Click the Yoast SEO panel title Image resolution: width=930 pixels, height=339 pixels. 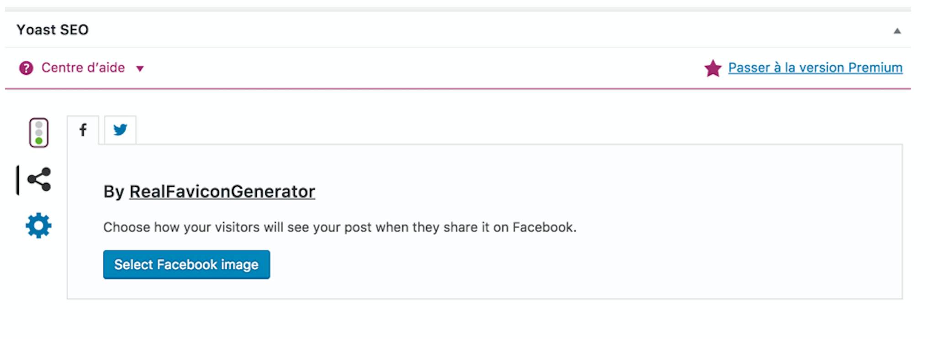[53, 30]
